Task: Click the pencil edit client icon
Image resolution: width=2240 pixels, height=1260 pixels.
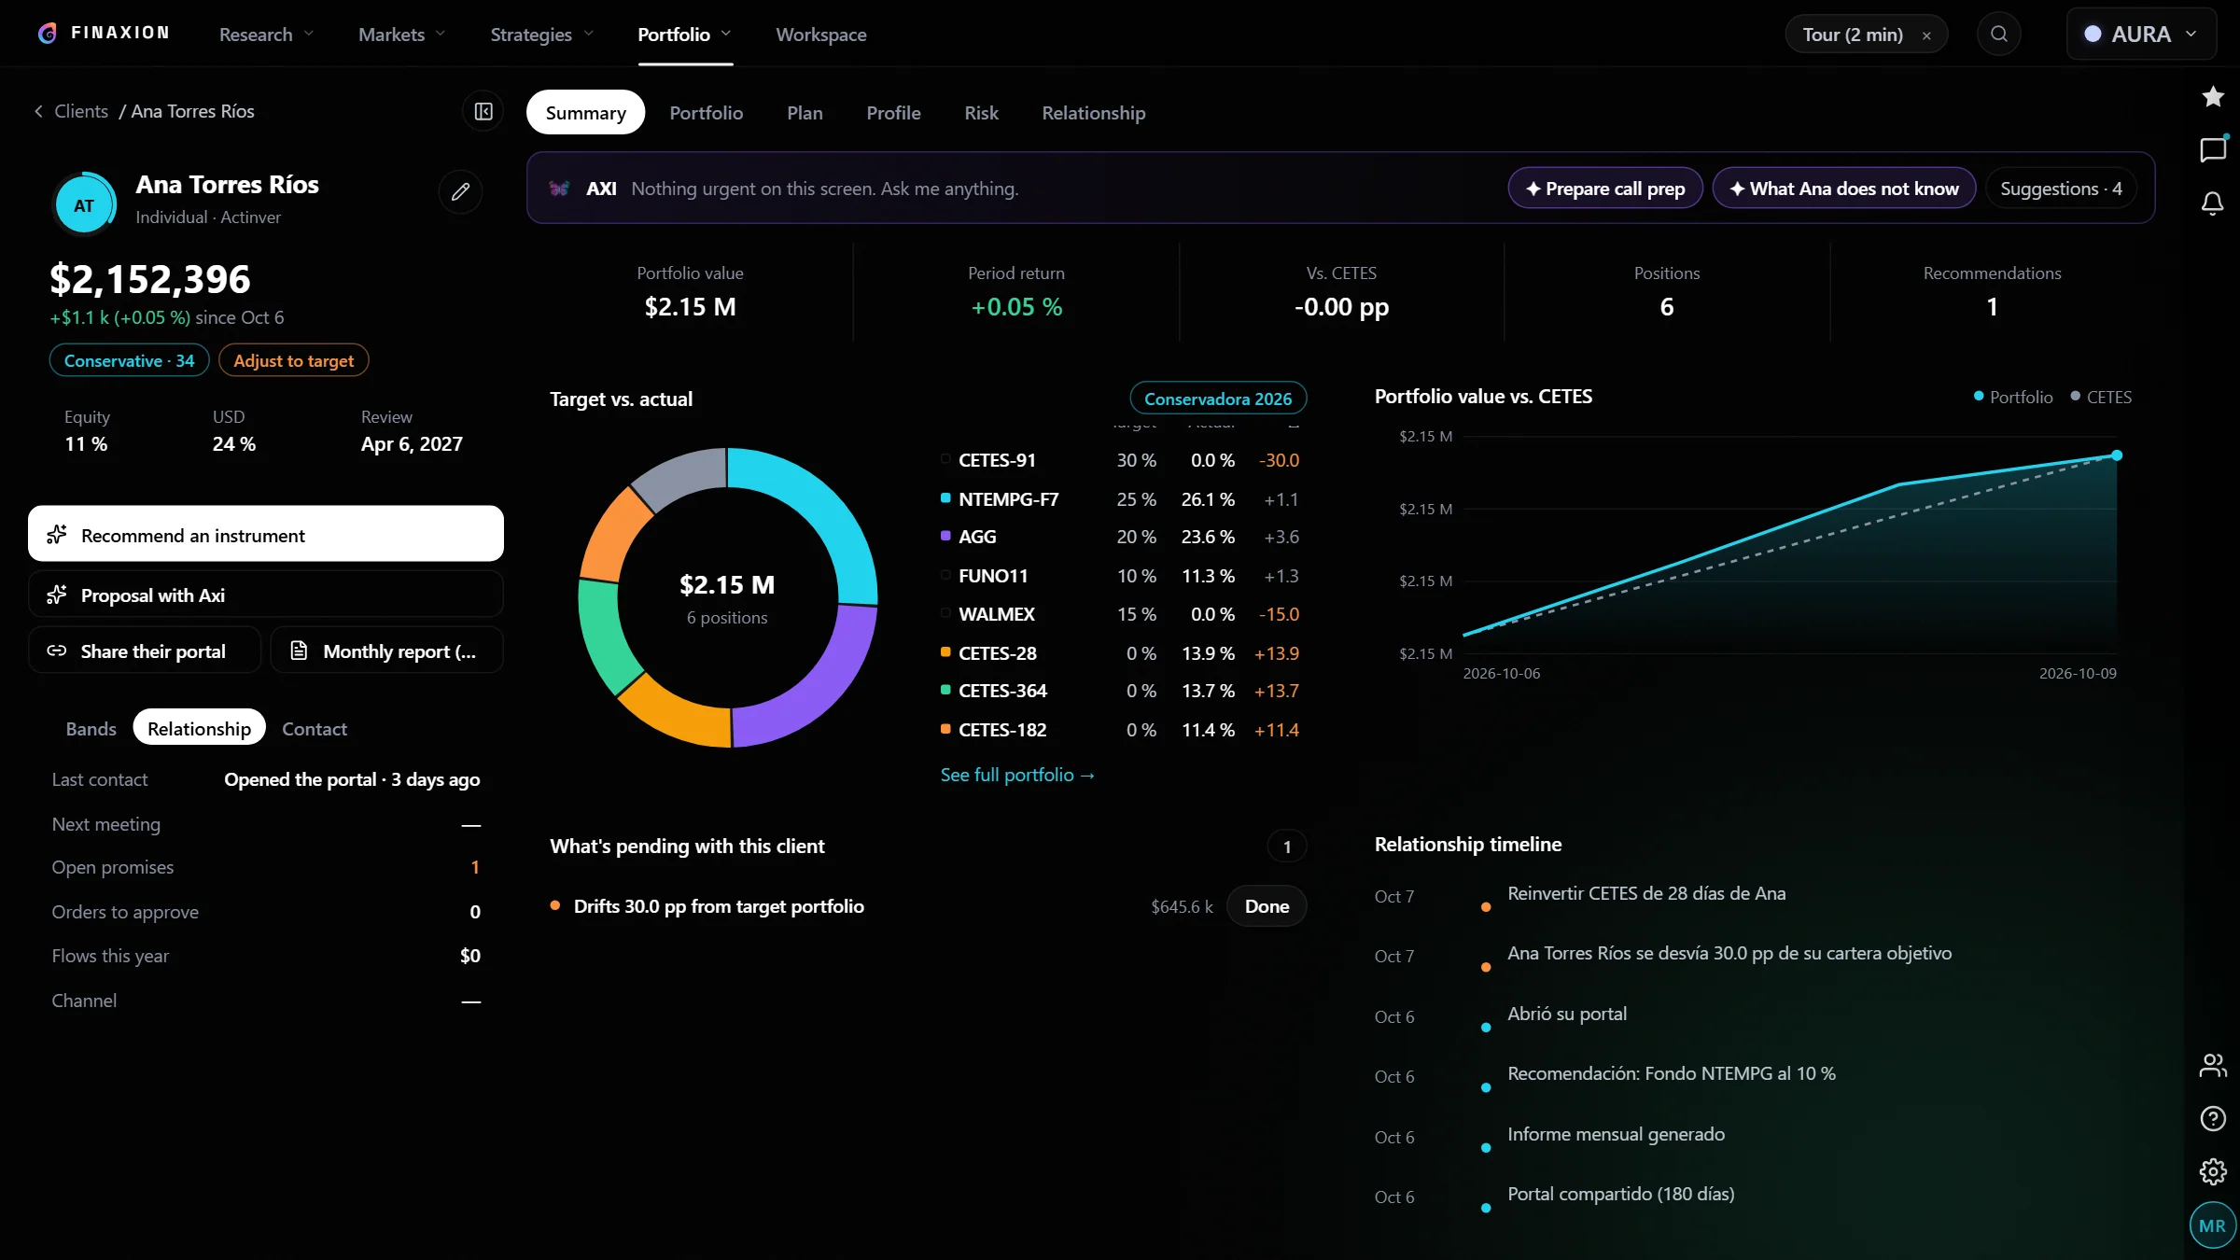Action: (460, 191)
